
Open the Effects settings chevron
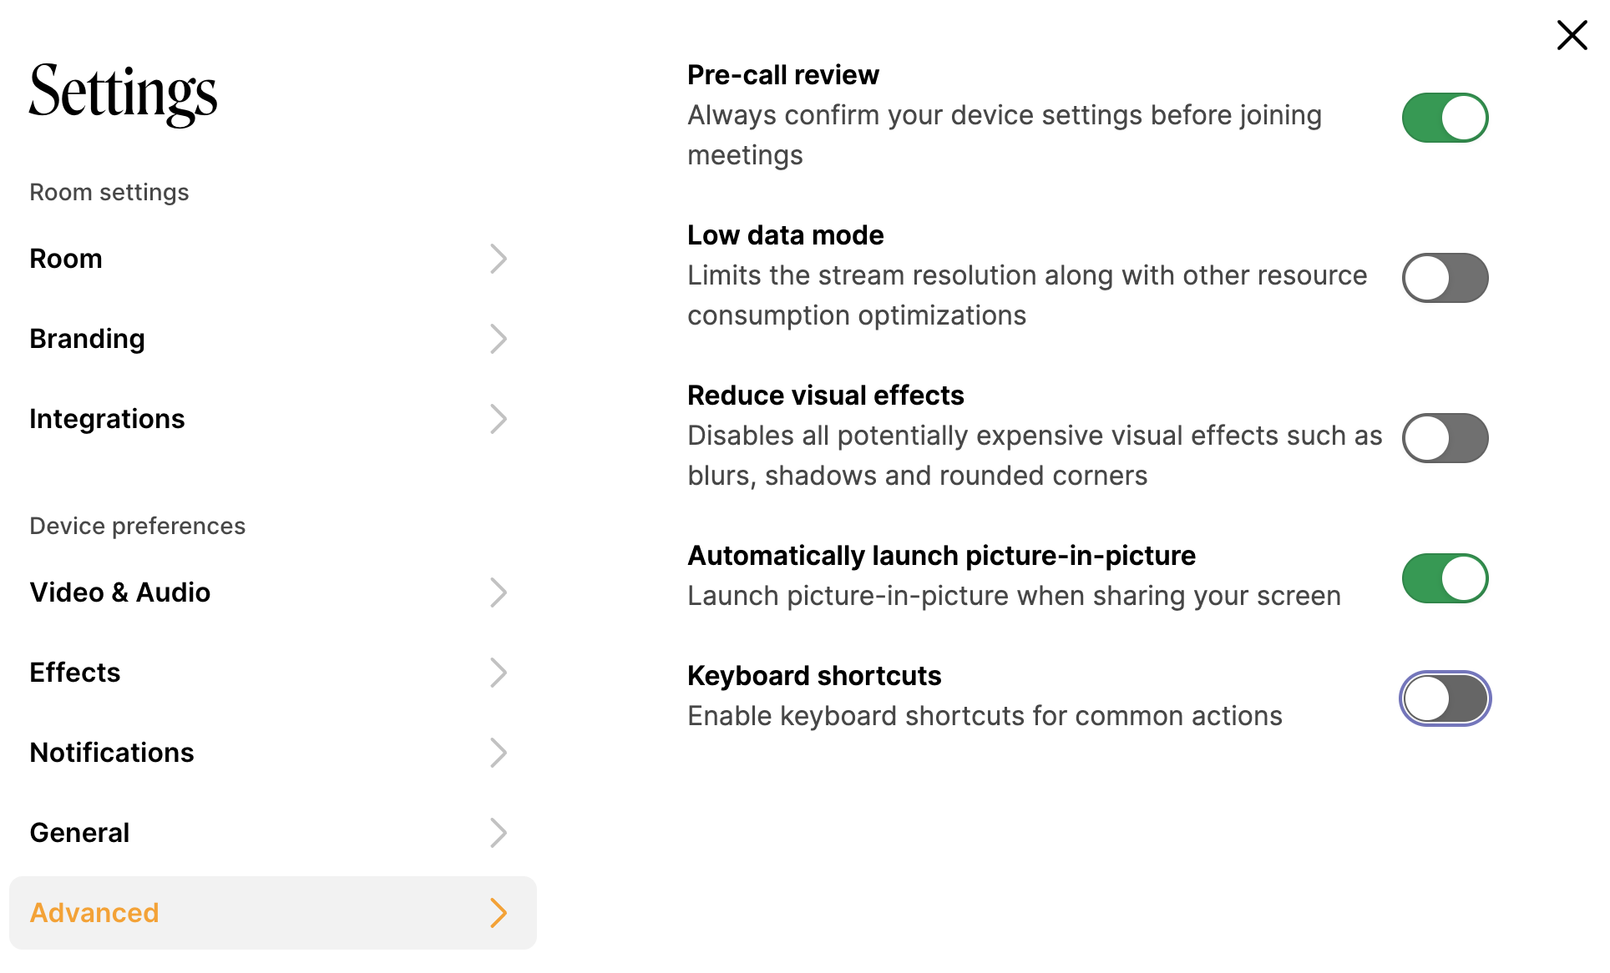coord(499,672)
